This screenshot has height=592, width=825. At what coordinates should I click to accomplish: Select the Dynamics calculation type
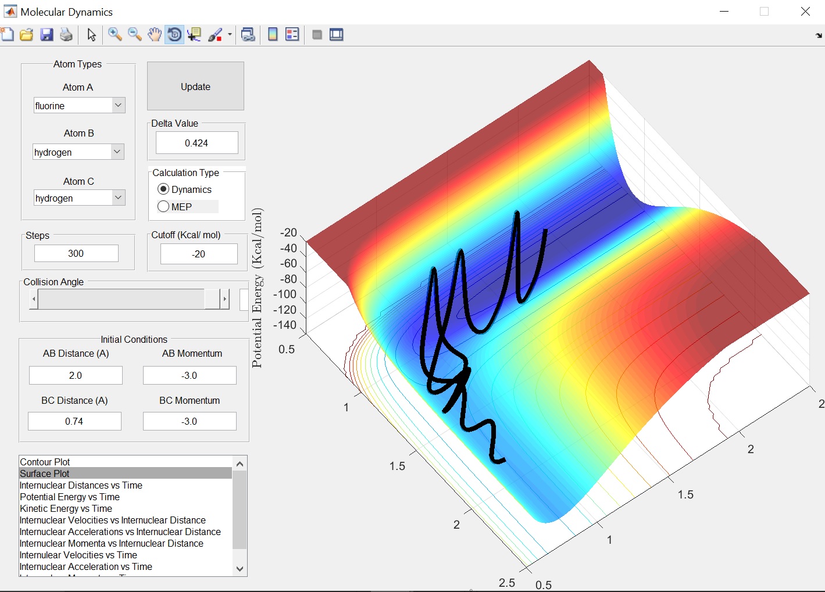(163, 189)
